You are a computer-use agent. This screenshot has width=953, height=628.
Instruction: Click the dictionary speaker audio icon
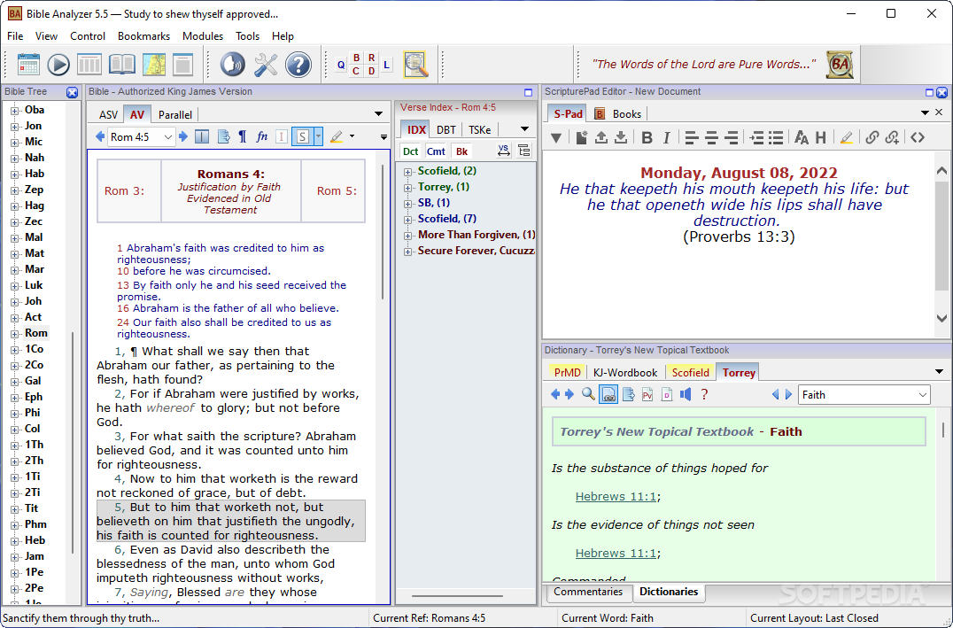pos(686,394)
